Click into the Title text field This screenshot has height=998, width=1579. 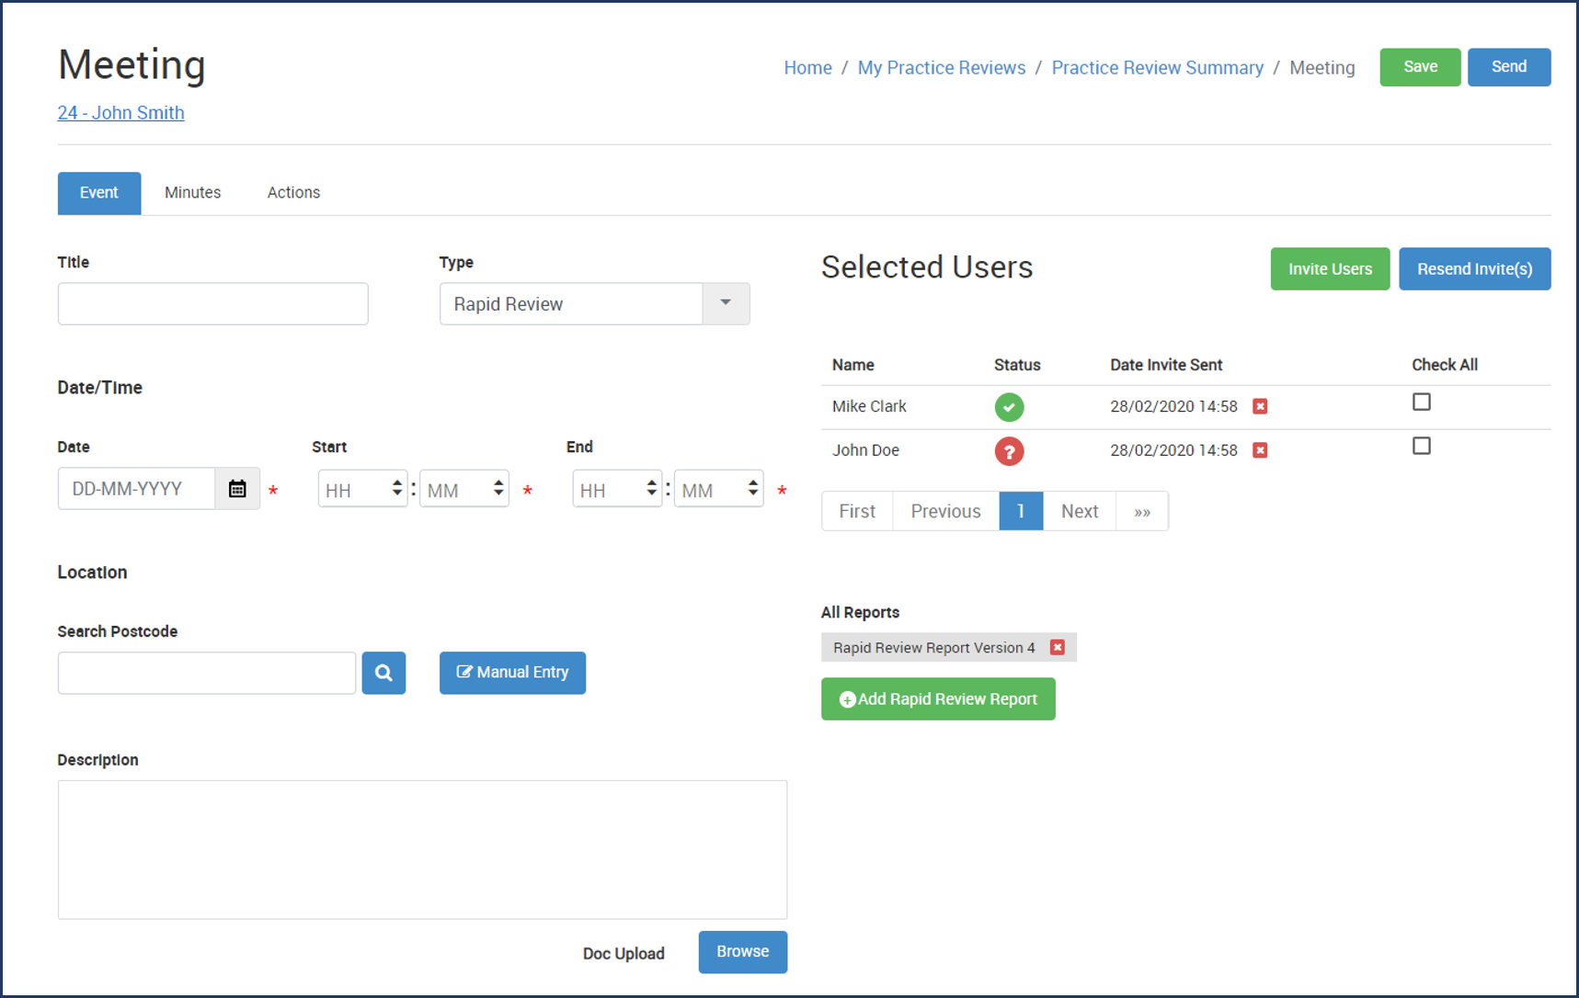click(212, 304)
